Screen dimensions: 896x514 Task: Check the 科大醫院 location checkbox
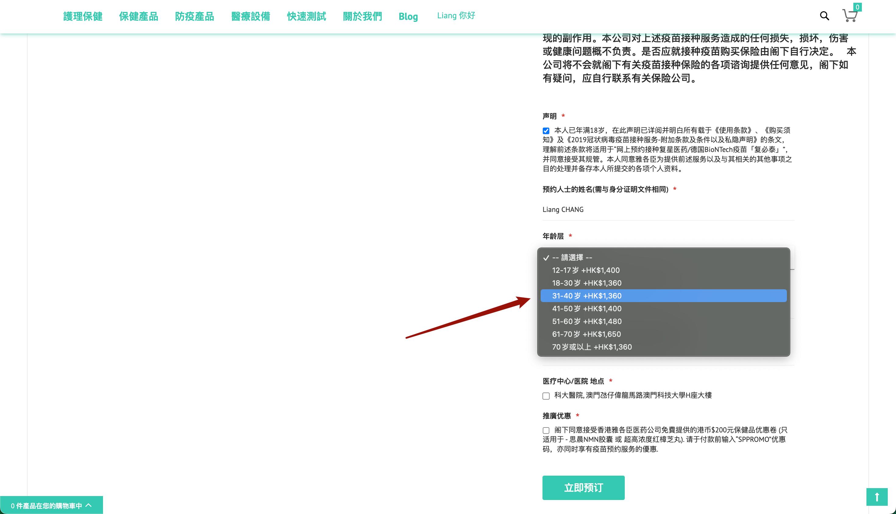click(x=546, y=396)
